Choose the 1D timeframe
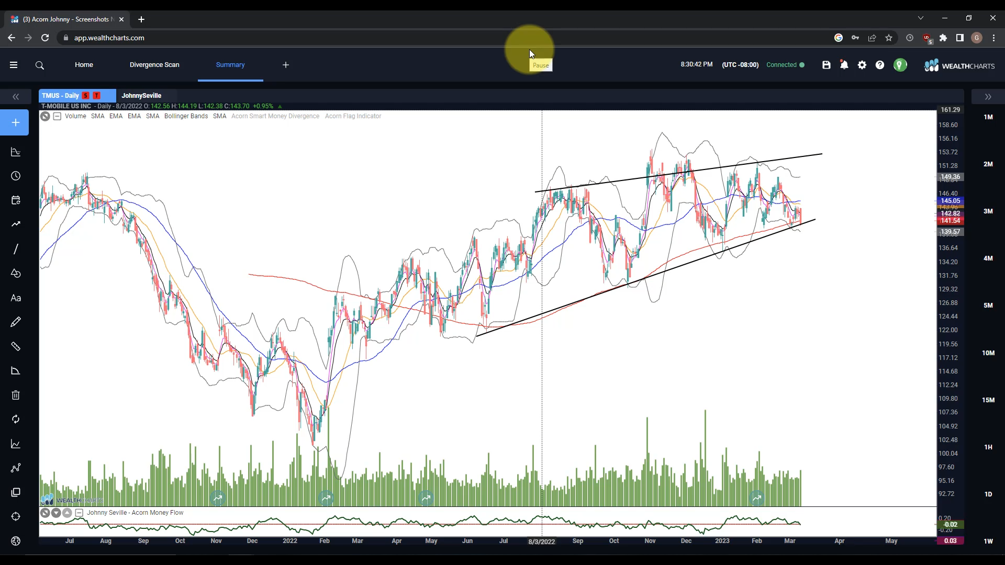Image resolution: width=1005 pixels, height=565 pixels. [988, 494]
